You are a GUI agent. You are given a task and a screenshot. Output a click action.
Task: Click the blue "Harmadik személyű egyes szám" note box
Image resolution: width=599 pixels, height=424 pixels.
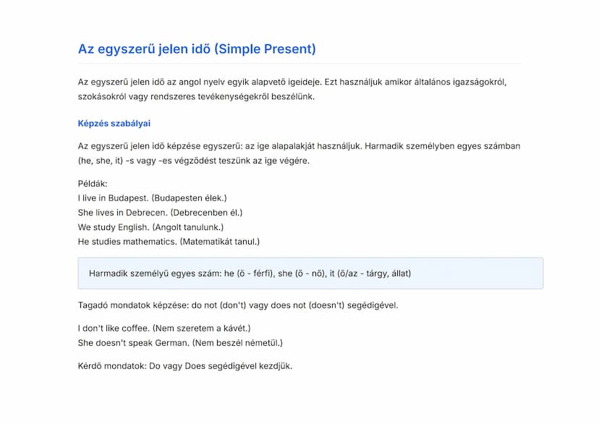[x=310, y=274]
